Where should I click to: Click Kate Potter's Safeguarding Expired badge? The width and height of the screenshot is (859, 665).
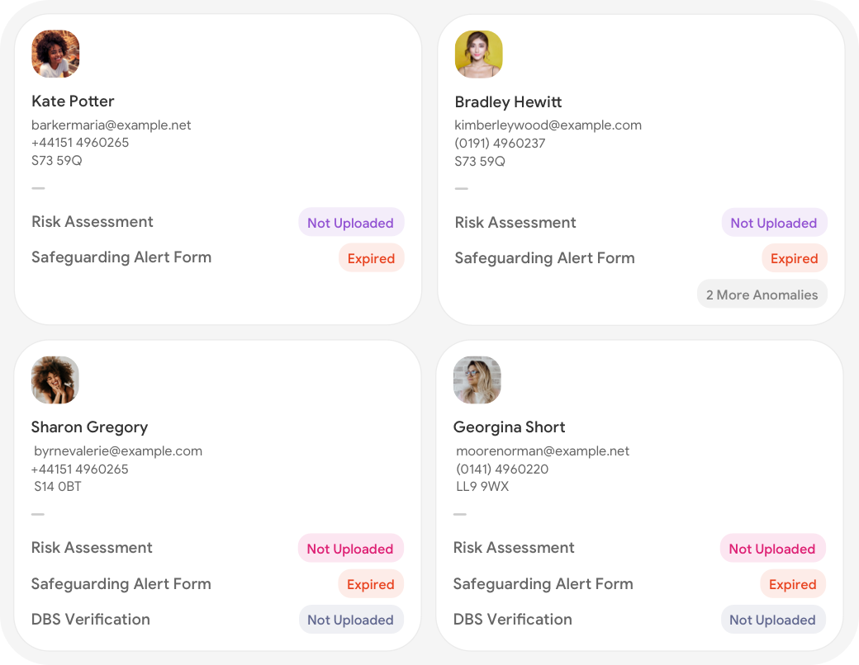(371, 258)
